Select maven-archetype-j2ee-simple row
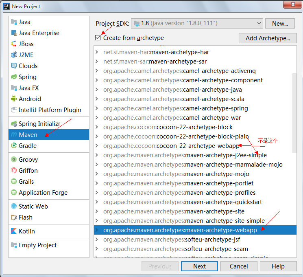 pyautogui.click(x=195, y=155)
